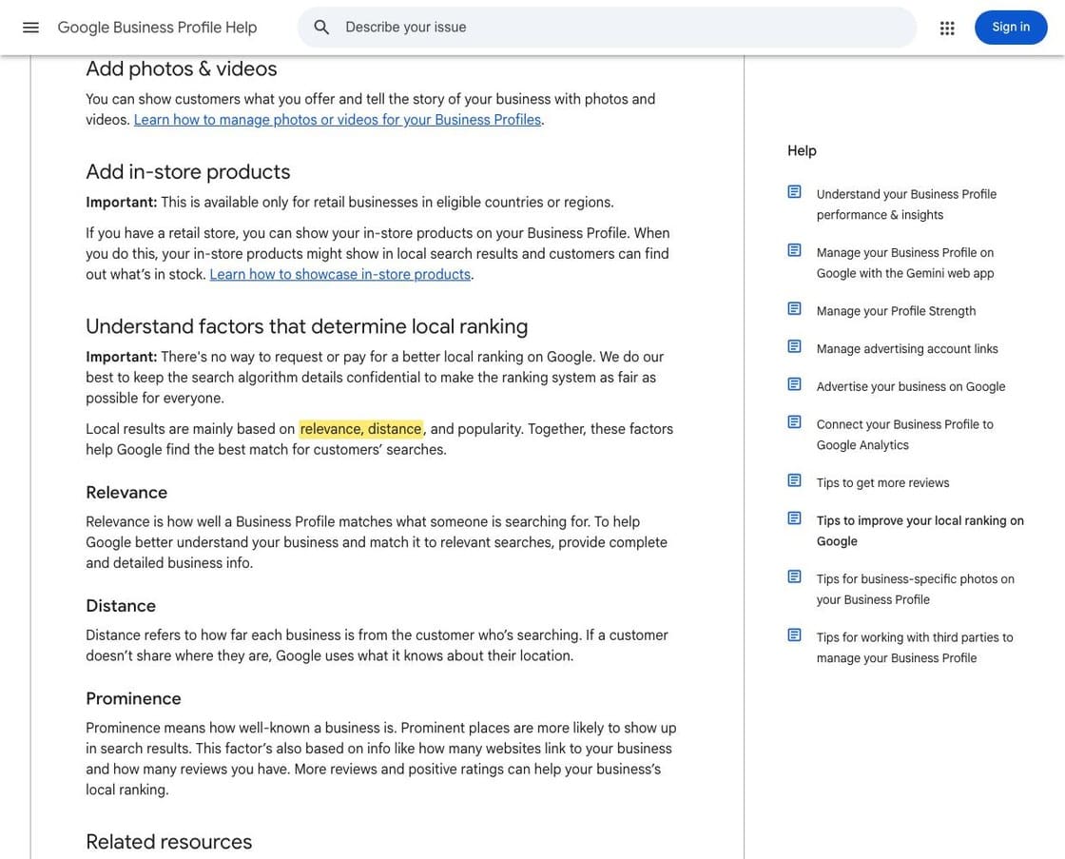The image size is (1065, 859).
Task: Click the Sign in button
Action: click(x=1011, y=28)
